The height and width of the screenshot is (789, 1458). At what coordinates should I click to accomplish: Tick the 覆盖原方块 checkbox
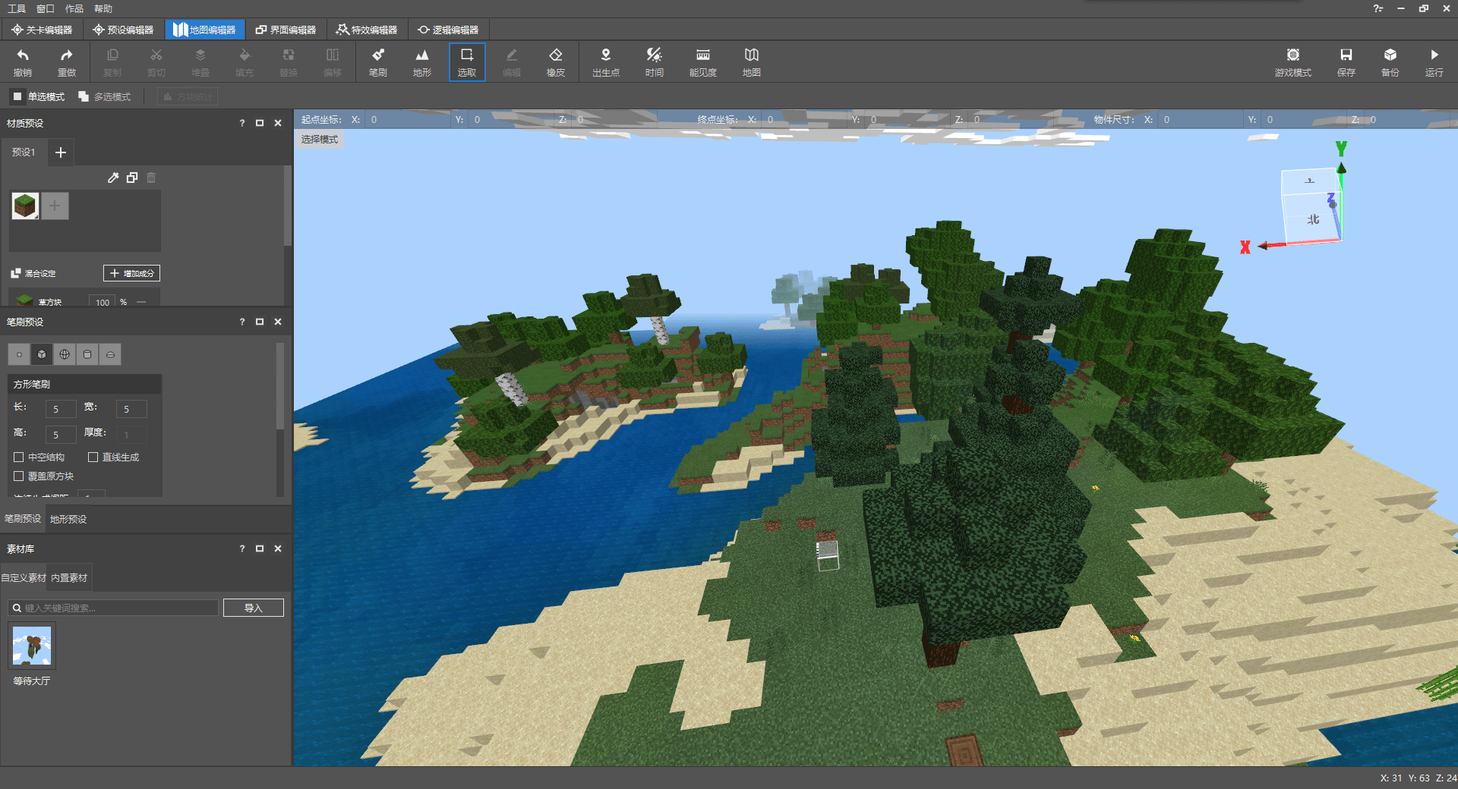[x=19, y=476]
